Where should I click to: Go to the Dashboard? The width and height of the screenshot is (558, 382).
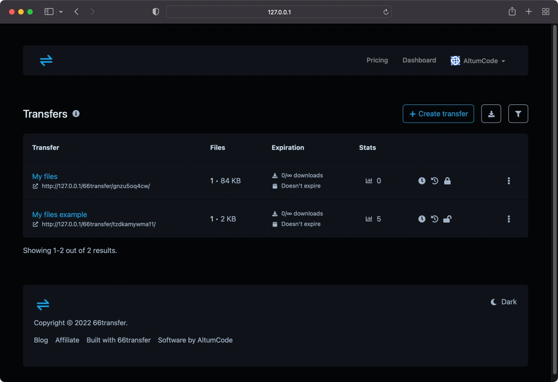click(x=419, y=60)
